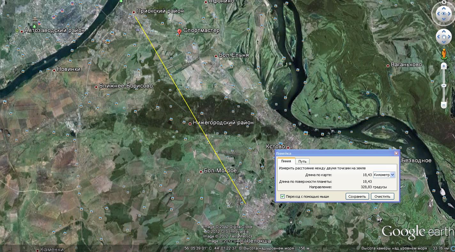
Task: Select the Приокский район placemark
Action: [x=134, y=12]
